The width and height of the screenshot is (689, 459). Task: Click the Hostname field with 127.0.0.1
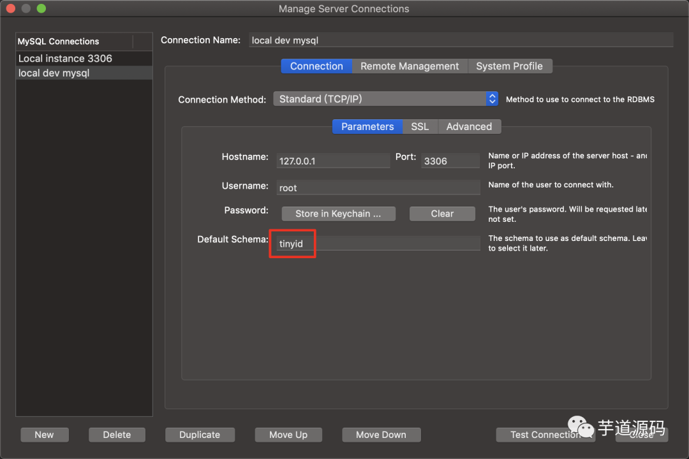pyautogui.click(x=333, y=161)
